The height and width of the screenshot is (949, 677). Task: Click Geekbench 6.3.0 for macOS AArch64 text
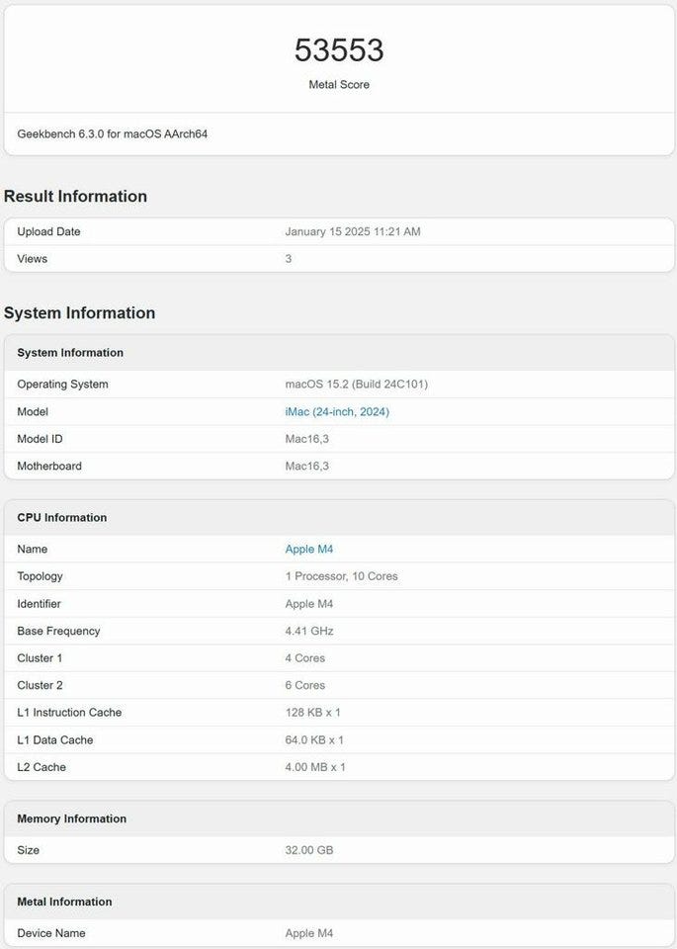[113, 133]
